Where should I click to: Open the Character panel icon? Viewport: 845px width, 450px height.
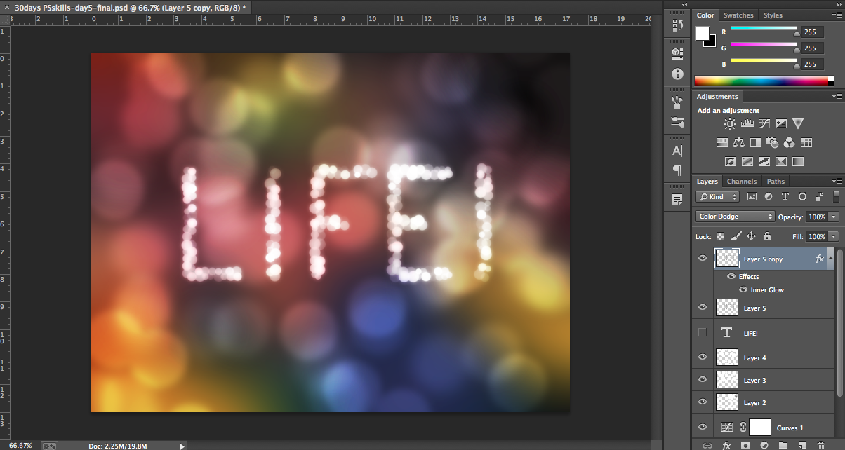point(677,151)
